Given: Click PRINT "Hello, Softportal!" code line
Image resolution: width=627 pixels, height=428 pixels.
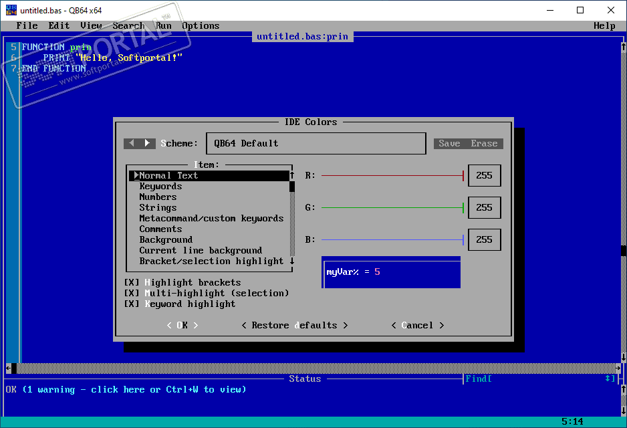Looking at the screenshot, I should [x=112, y=58].
